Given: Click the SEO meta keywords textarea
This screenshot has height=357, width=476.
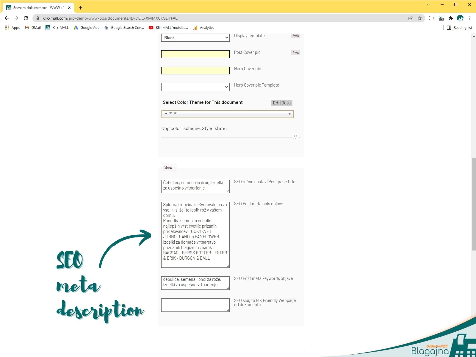Looking at the screenshot, I should click(x=195, y=283).
